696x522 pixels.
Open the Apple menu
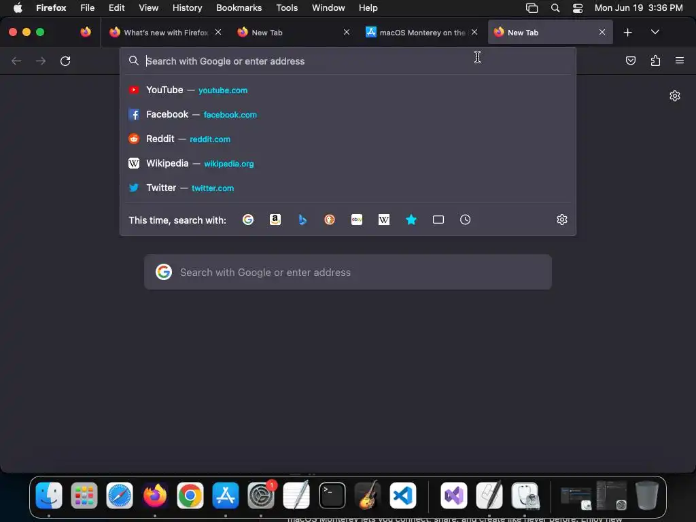[18, 7]
